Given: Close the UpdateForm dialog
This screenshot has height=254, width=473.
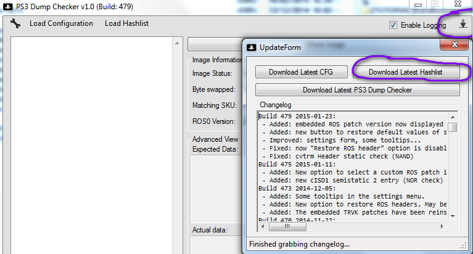Looking at the screenshot, I should 454,44.
